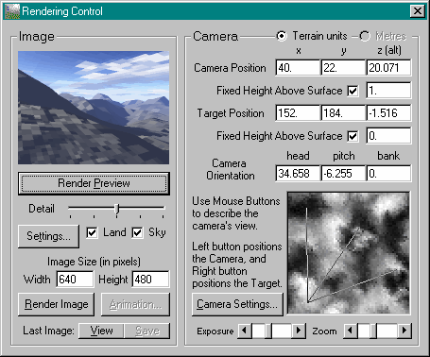Click the Rendering Control title bar icon

(x=12, y=11)
